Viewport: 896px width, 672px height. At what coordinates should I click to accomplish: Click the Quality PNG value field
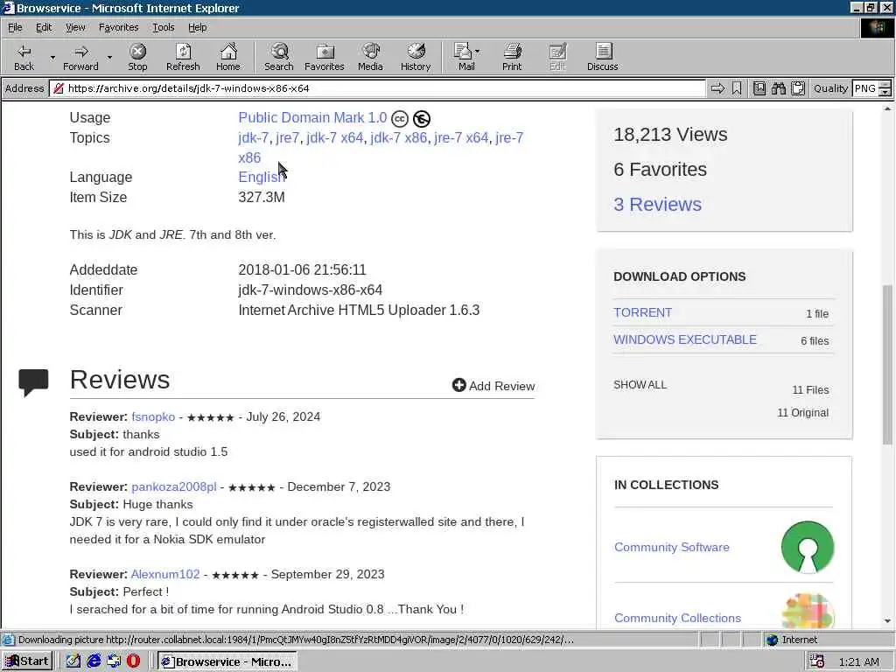(865, 88)
